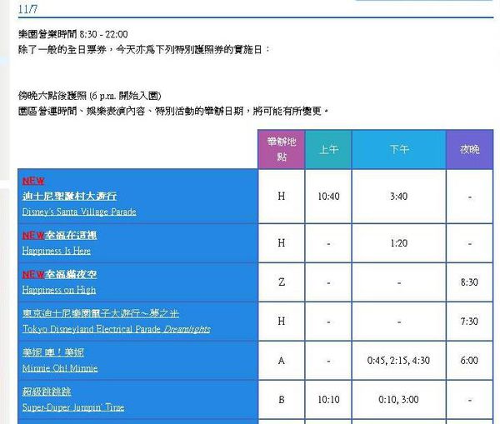The width and height of the screenshot is (500, 424).
Task: Open Tokyo Disneyland Electrical Parade Dreamlights link
Action: click(117, 329)
